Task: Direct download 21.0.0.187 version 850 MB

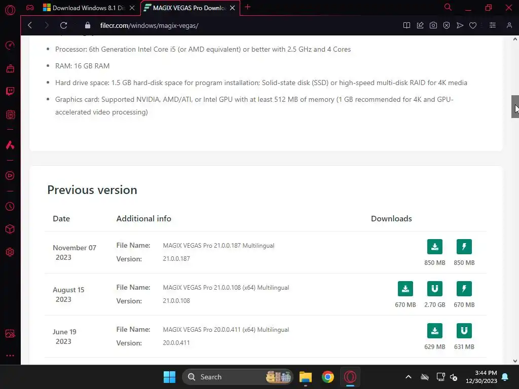Action: tap(434, 247)
